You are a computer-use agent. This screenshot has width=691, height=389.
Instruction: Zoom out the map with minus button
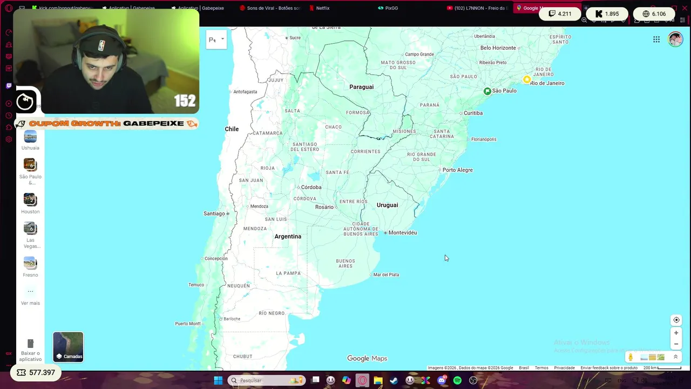coord(676,344)
